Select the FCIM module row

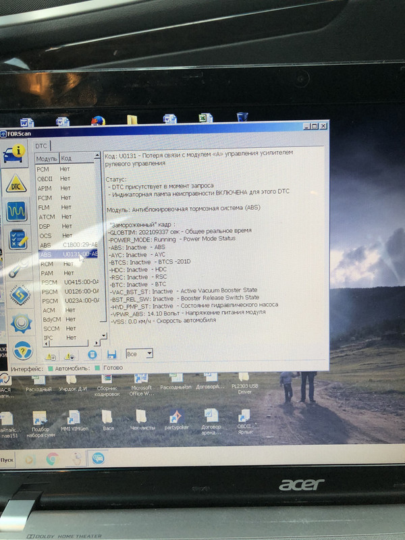point(67,198)
